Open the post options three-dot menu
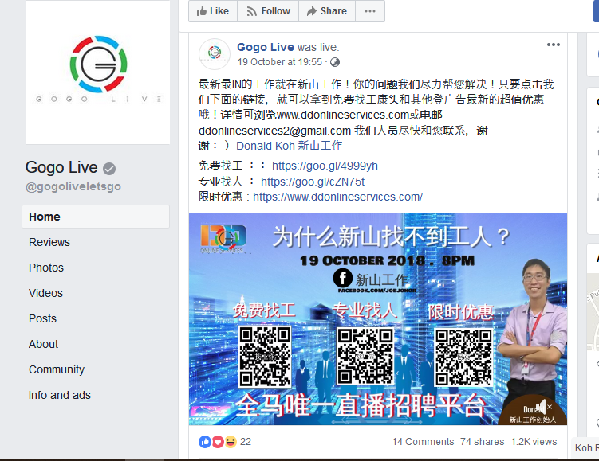 tap(554, 45)
